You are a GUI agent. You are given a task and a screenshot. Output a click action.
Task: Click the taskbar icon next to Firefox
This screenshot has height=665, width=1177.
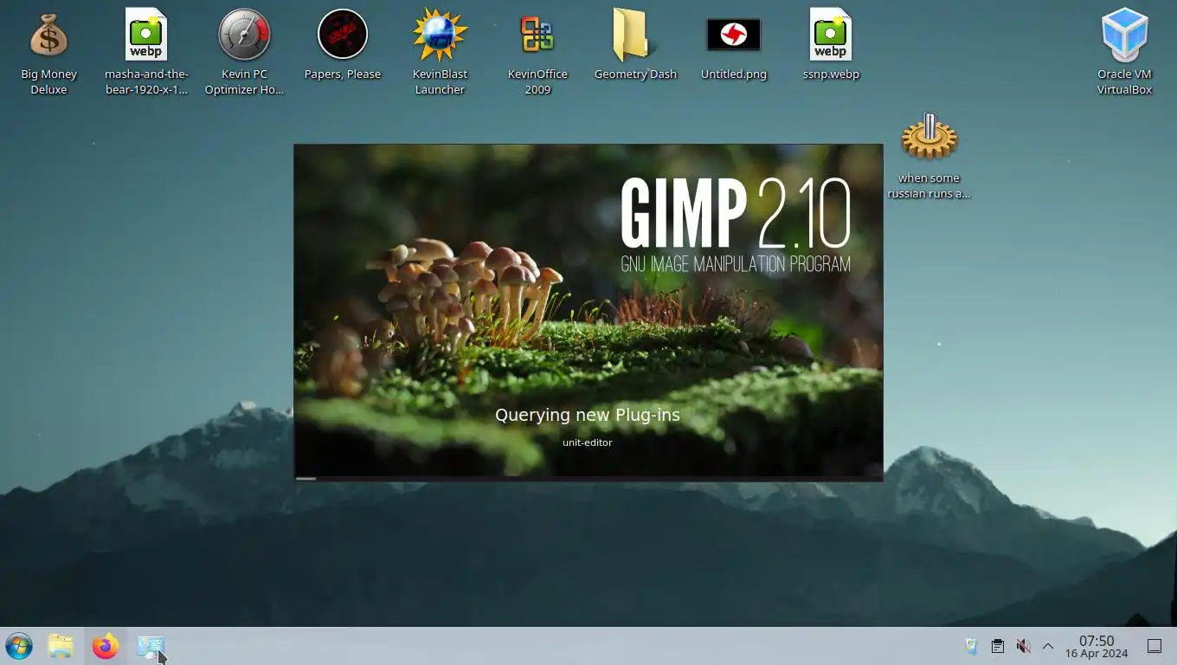[x=151, y=646]
